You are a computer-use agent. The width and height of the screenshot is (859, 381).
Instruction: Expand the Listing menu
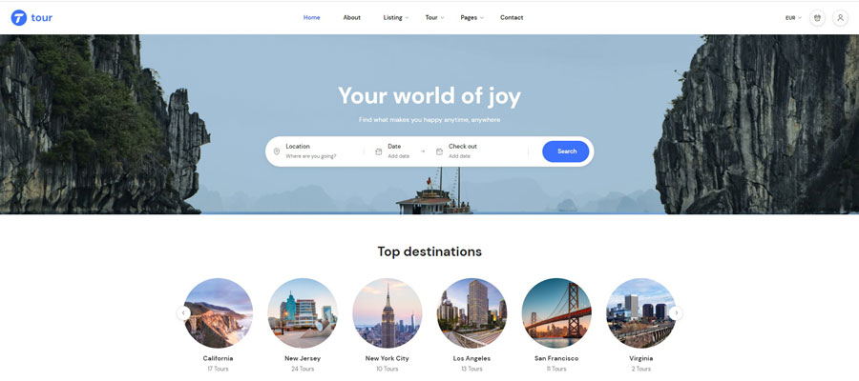click(x=395, y=17)
